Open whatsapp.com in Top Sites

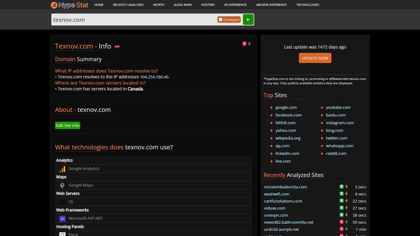click(x=339, y=146)
